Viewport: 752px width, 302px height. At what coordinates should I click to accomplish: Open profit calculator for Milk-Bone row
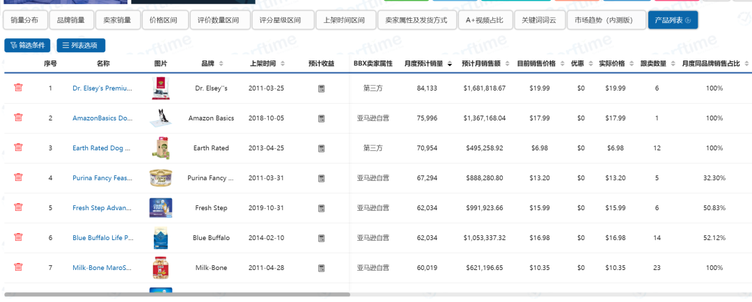(321, 268)
